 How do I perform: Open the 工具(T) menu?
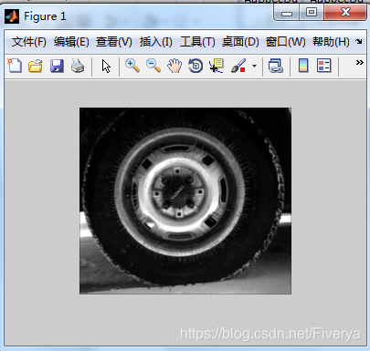(197, 42)
